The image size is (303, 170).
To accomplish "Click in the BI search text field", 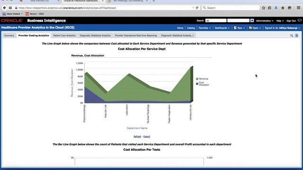I will coord(238,20).
